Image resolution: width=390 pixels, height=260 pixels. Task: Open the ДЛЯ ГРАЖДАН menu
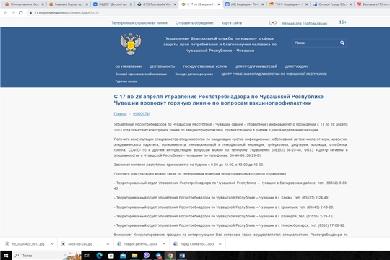[296, 66]
